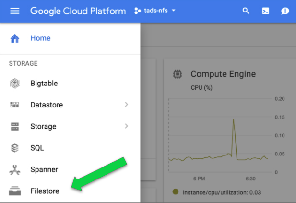296x203 pixels.
Task: Click the Home house icon
Action: pyautogui.click(x=15, y=38)
